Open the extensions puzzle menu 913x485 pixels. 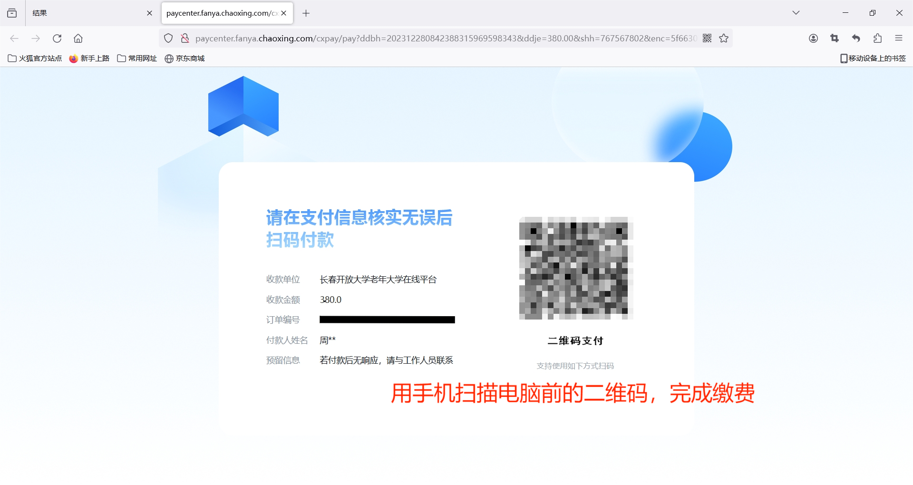[877, 39]
